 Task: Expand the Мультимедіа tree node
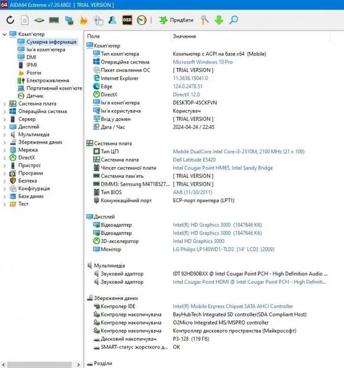[x=4, y=135]
